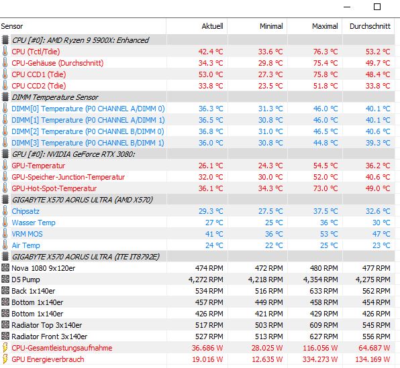The height and width of the screenshot is (368, 400).
Task: Select the Back 1x140er fan label
Action: pos(33,291)
